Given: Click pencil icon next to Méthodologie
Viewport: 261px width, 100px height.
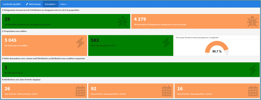Looking at the screenshot, I should click(27, 4).
